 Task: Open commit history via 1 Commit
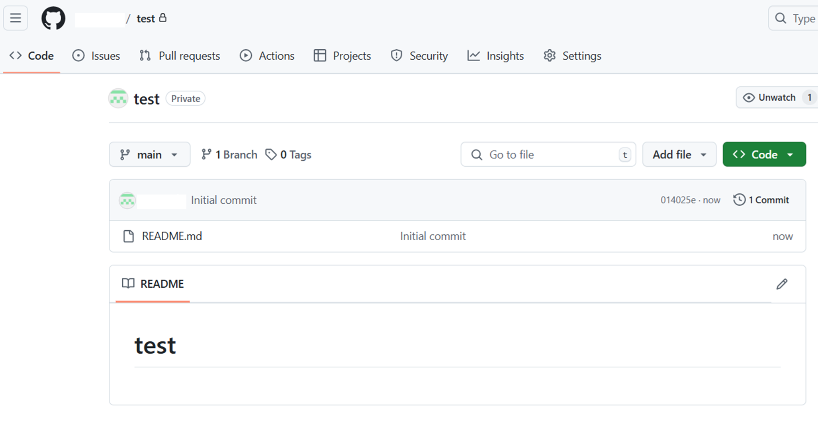[761, 200]
